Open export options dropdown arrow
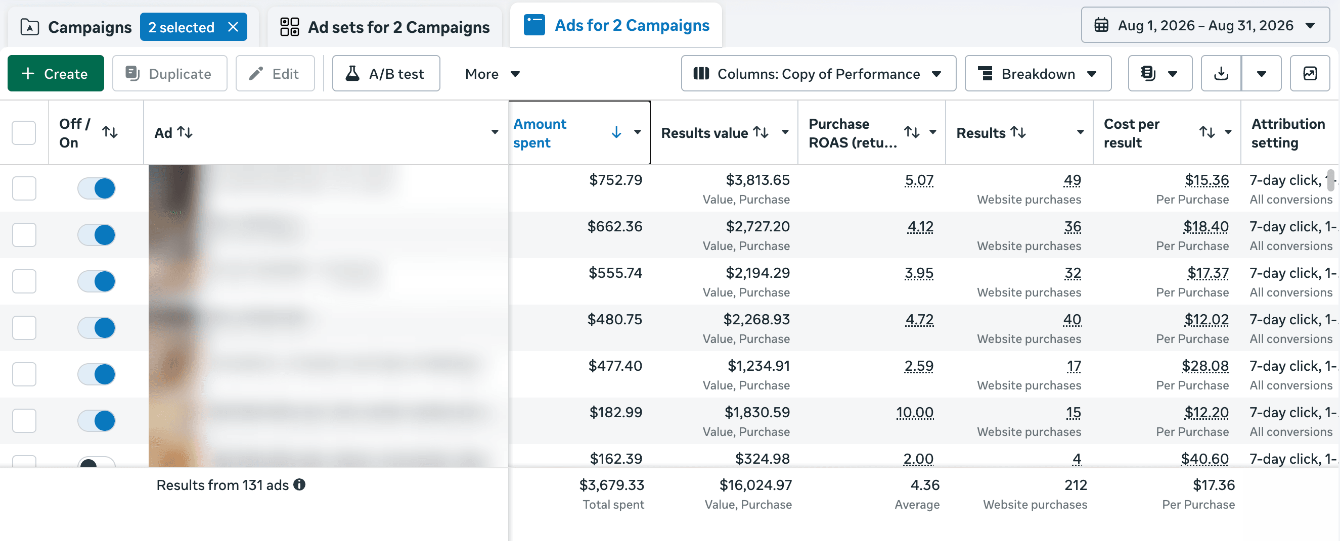This screenshot has height=541, width=1340. click(1261, 73)
